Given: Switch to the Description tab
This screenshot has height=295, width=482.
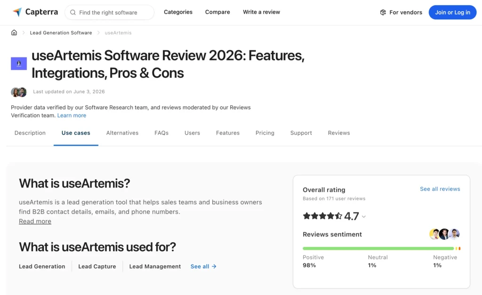Looking at the screenshot, I should pyautogui.click(x=30, y=133).
